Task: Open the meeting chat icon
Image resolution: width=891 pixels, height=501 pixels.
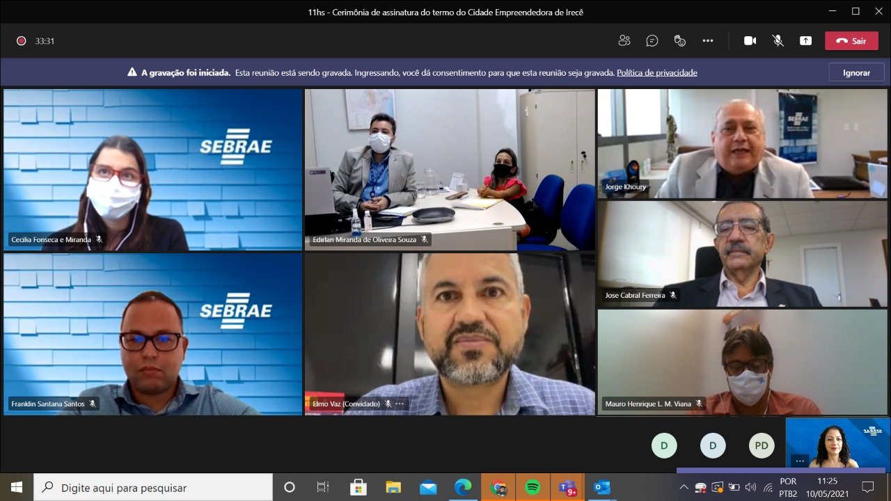Action: pos(652,41)
